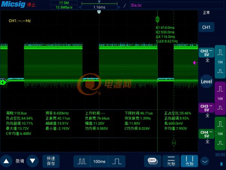This screenshot has height=170, width=226.
Task: Shift waveform right with arrow by delay
Action: coord(119,7)
